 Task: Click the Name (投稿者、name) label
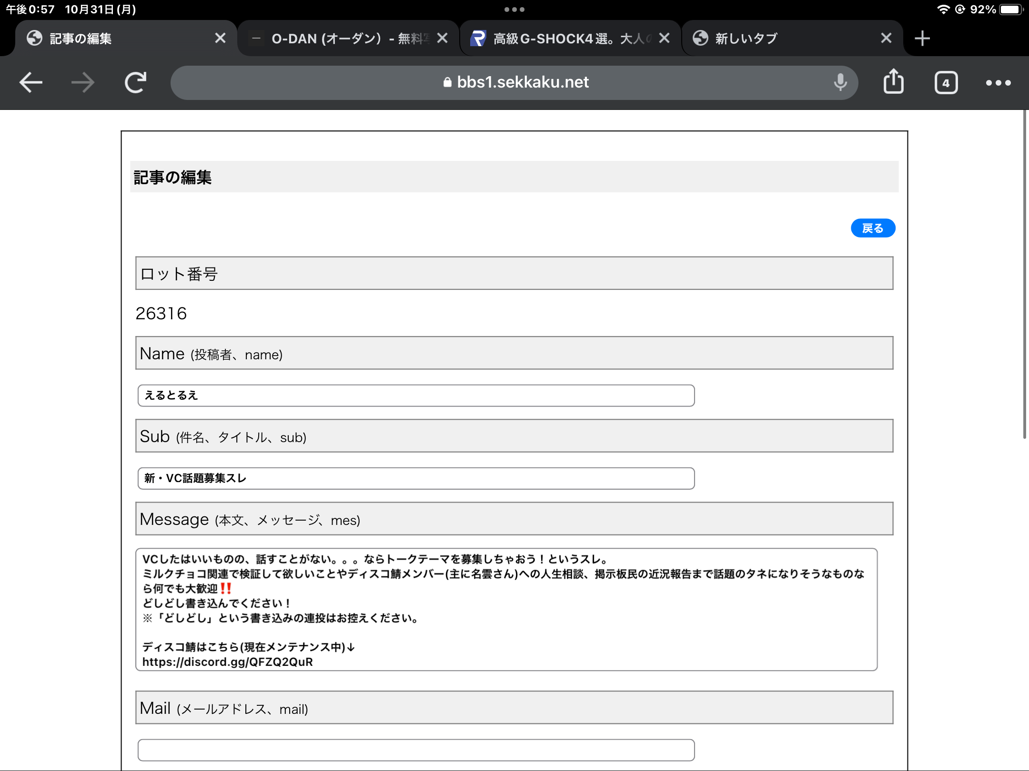(211, 354)
